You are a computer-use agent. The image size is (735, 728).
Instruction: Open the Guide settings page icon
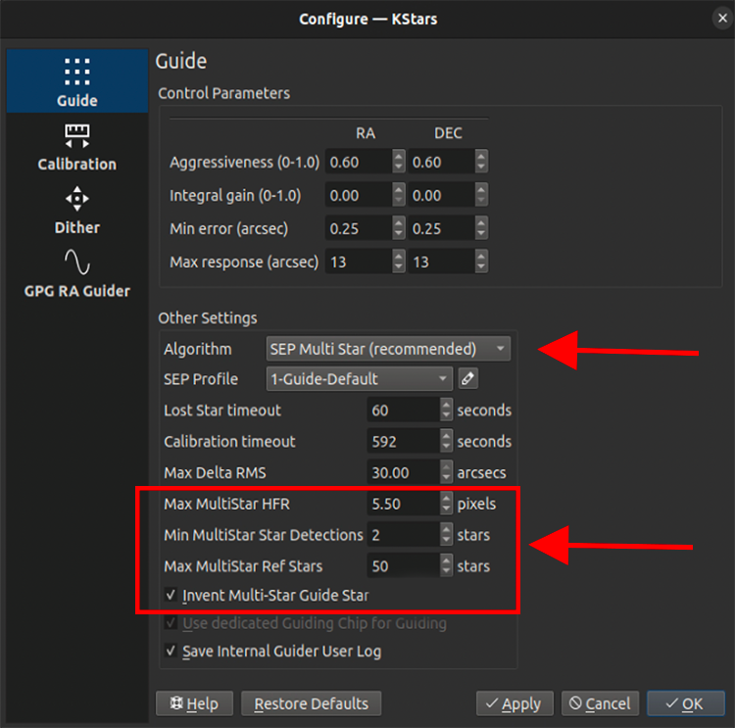[76, 81]
